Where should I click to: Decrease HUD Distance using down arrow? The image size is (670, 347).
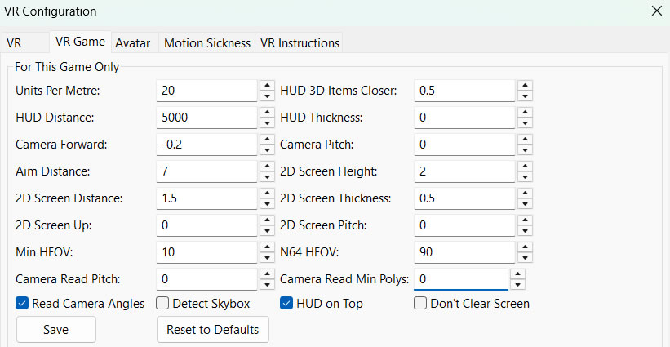267,122
